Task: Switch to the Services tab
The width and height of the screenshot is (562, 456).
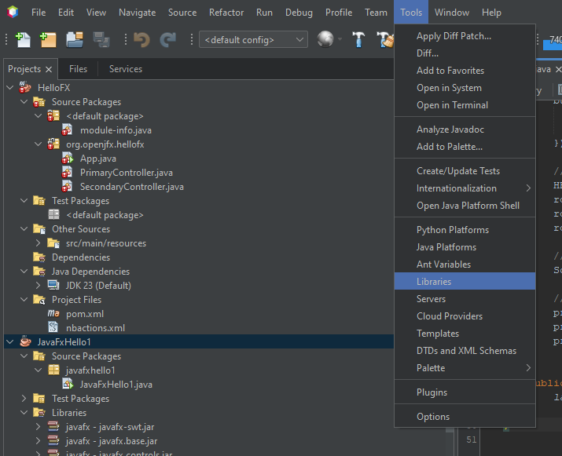Action: coord(126,69)
